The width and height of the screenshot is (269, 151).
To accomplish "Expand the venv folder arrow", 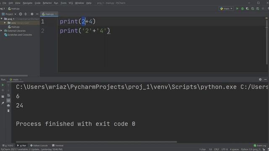I will click(5, 23).
